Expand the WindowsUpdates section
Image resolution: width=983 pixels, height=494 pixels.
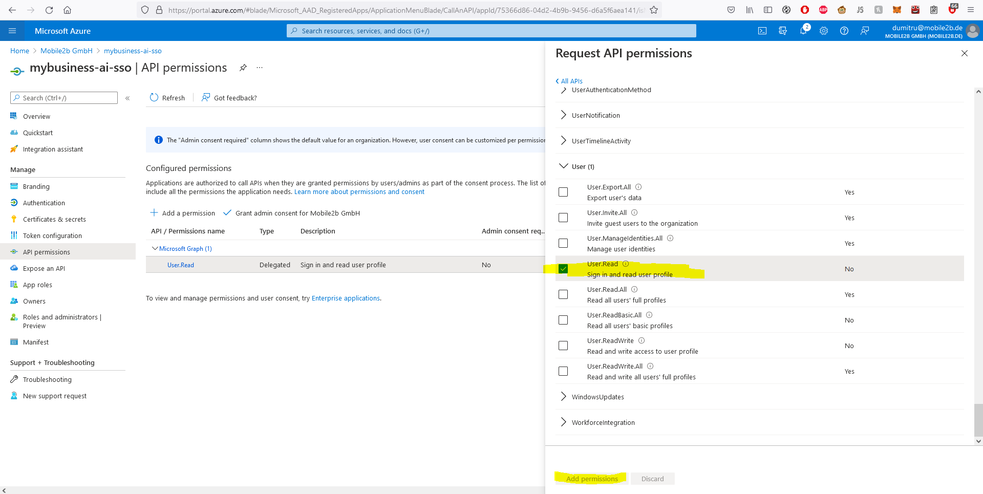tap(563, 396)
